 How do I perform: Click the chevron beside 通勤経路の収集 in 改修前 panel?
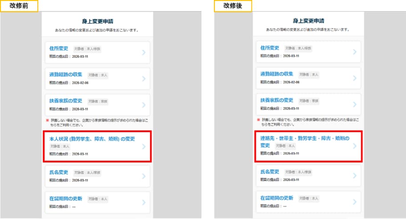click(144, 79)
